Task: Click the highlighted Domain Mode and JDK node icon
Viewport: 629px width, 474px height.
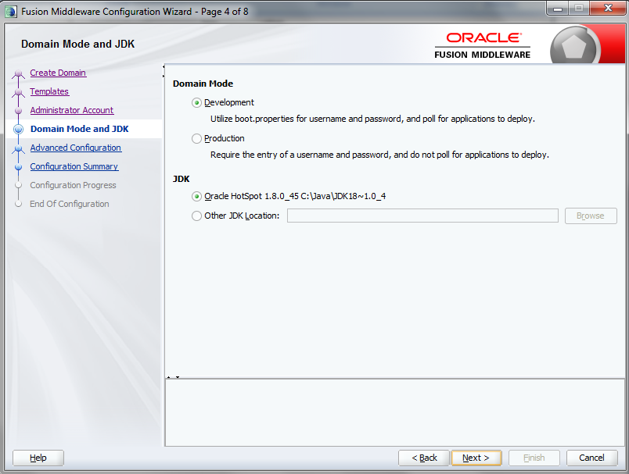Action: pos(18,129)
